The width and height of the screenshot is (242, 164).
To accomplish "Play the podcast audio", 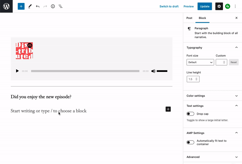I will coord(17,71).
